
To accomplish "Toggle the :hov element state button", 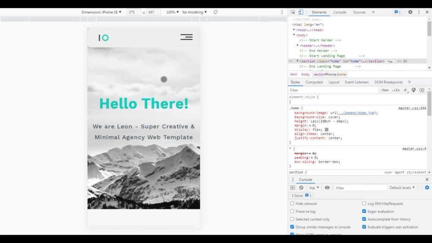I will tap(384, 90).
